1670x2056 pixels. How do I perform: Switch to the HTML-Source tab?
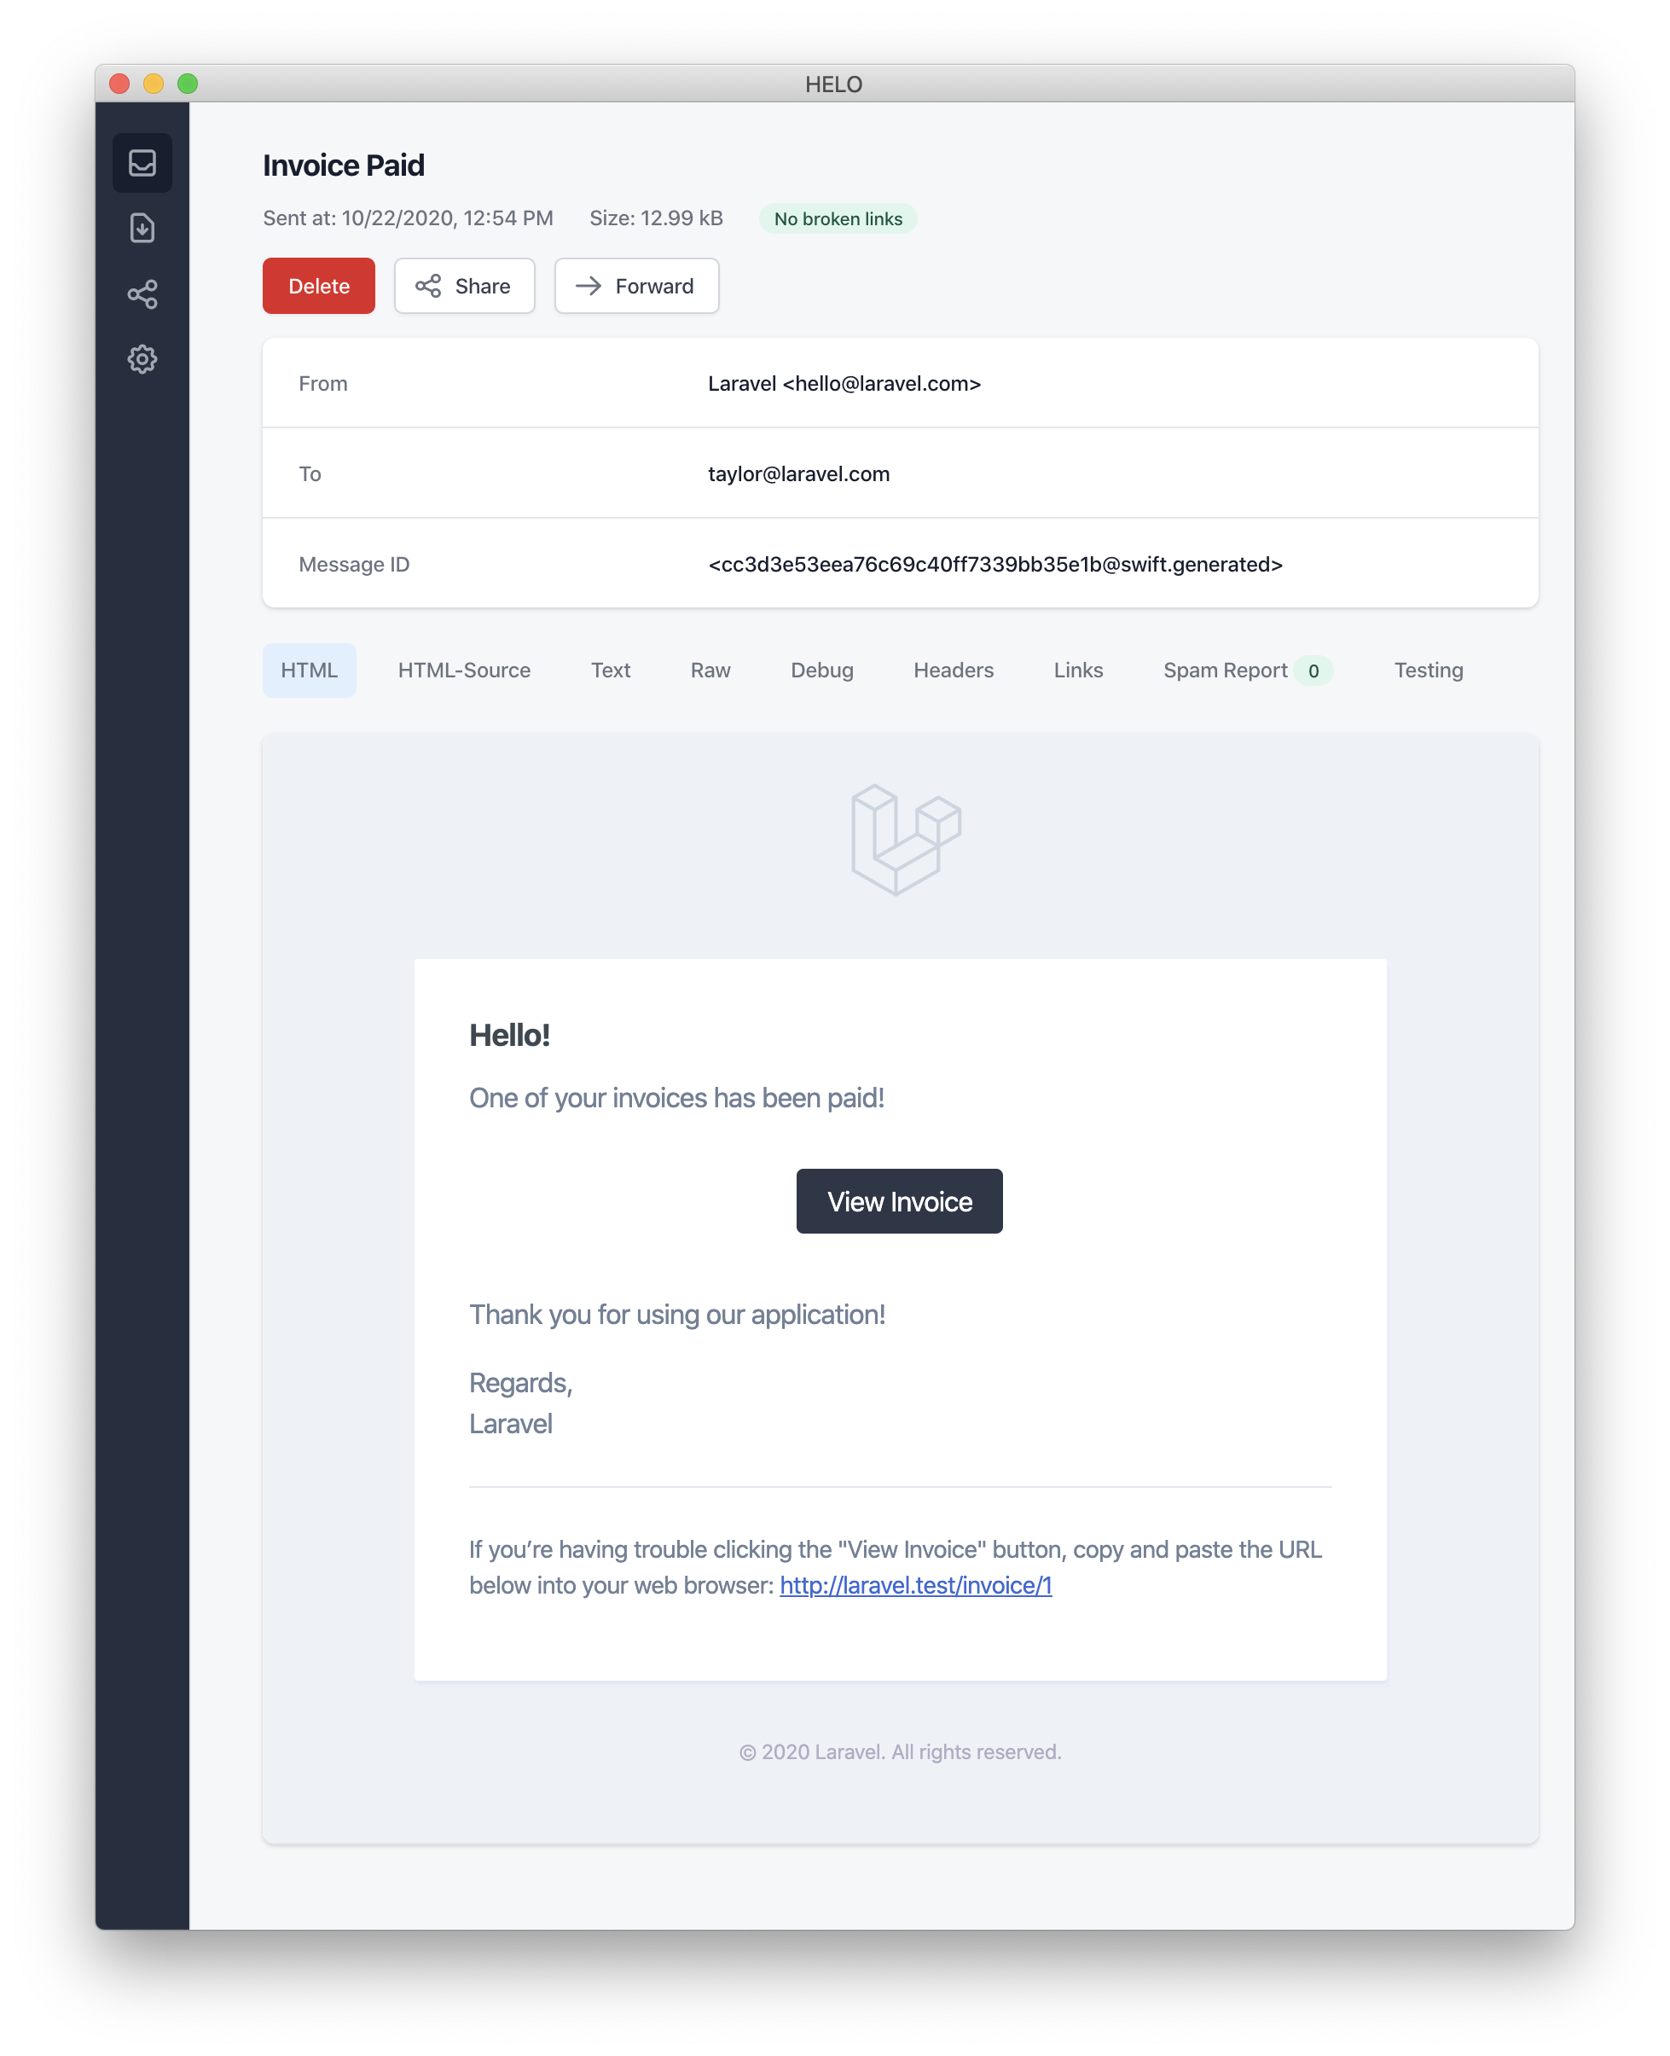(x=463, y=668)
